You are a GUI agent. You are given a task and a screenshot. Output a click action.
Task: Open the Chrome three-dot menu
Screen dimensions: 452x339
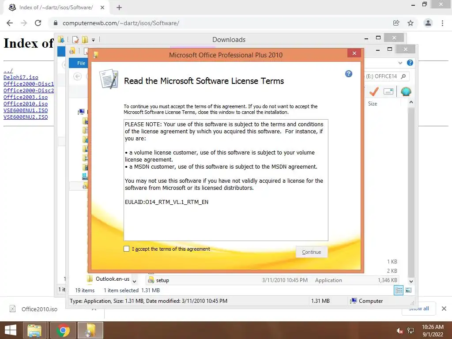coord(442,23)
